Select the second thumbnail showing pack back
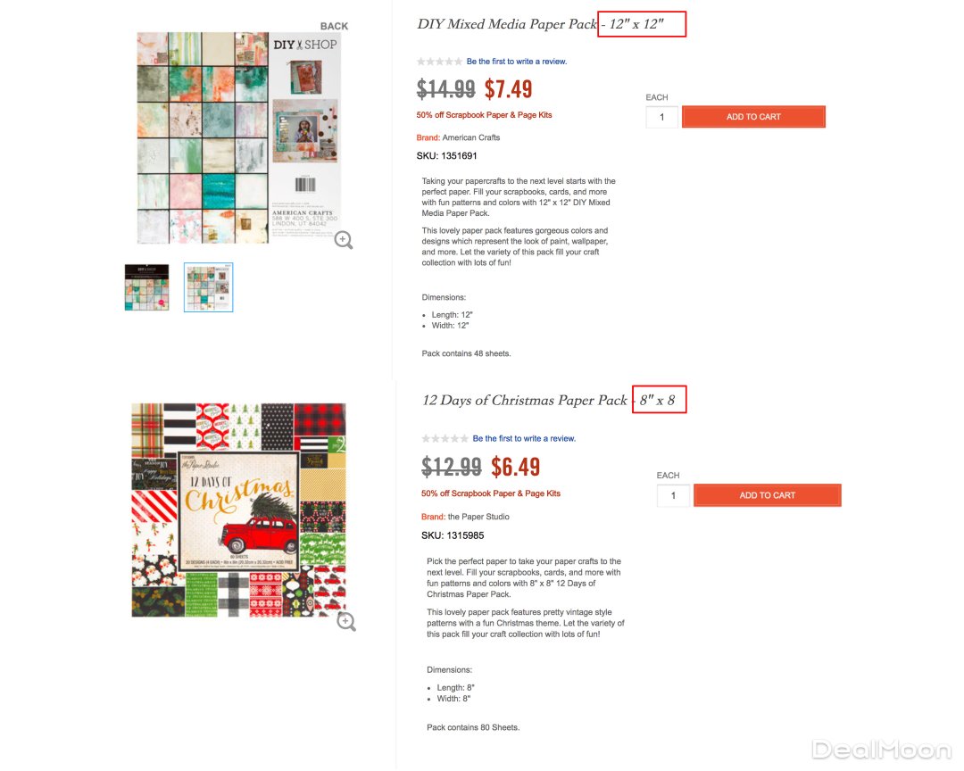The width and height of the screenshot is (964, 771). [x=209, y=287]
